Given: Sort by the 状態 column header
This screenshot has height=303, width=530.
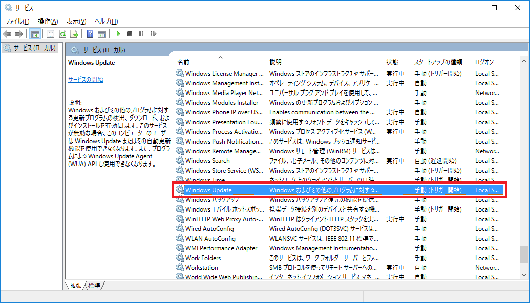Looking at the screenshot, I should coord(397,62).
